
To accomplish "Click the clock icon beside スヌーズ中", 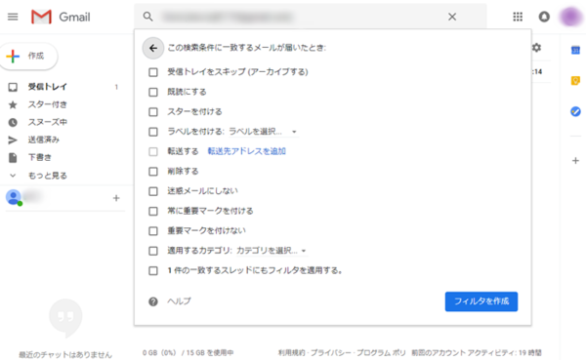I will (x=13, y=123).
